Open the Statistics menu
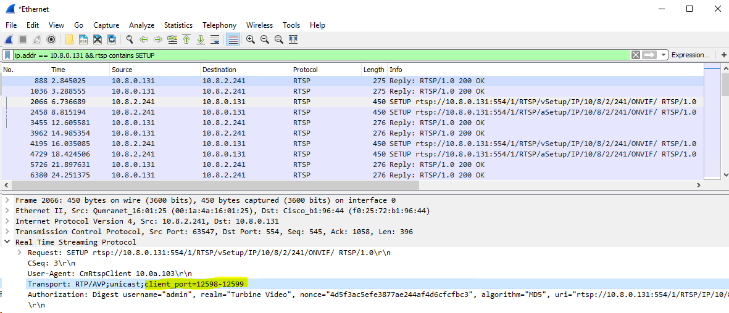The image size is (729, 313). point(178,25)
